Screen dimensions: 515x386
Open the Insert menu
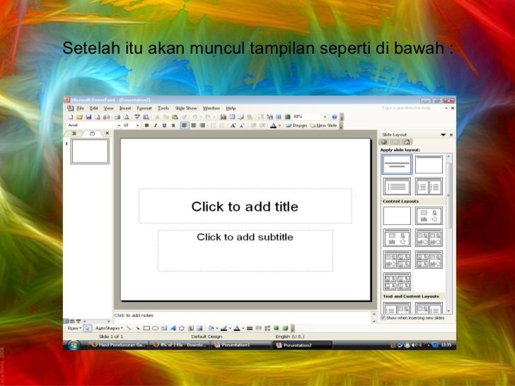pos(125,108)
